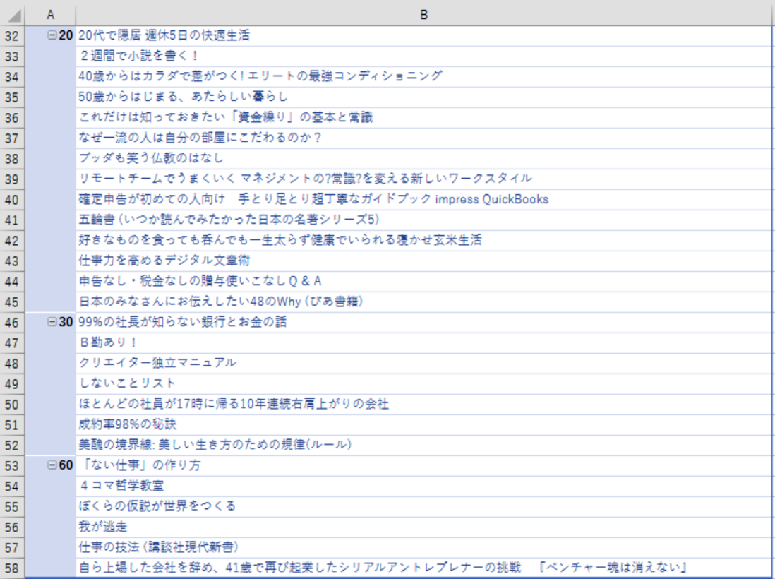Select column B header
Screen dimensions: 775x579
(x=423, y=15)
